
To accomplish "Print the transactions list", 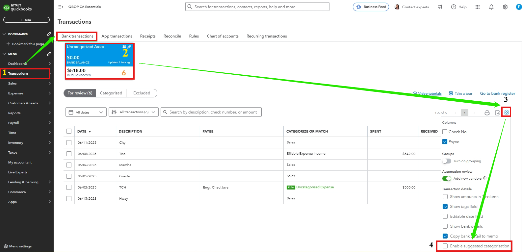I will (487, 113).
